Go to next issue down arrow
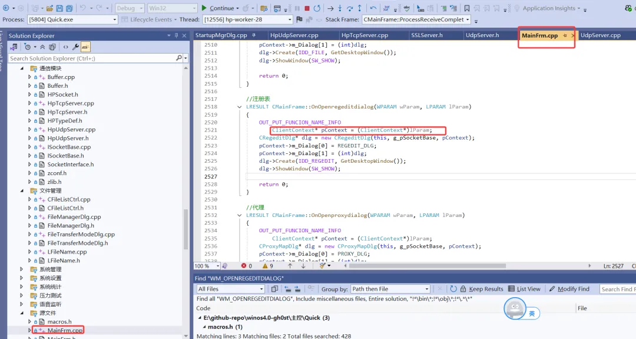The height and width of the screenshot is (339, 636). 303,266
